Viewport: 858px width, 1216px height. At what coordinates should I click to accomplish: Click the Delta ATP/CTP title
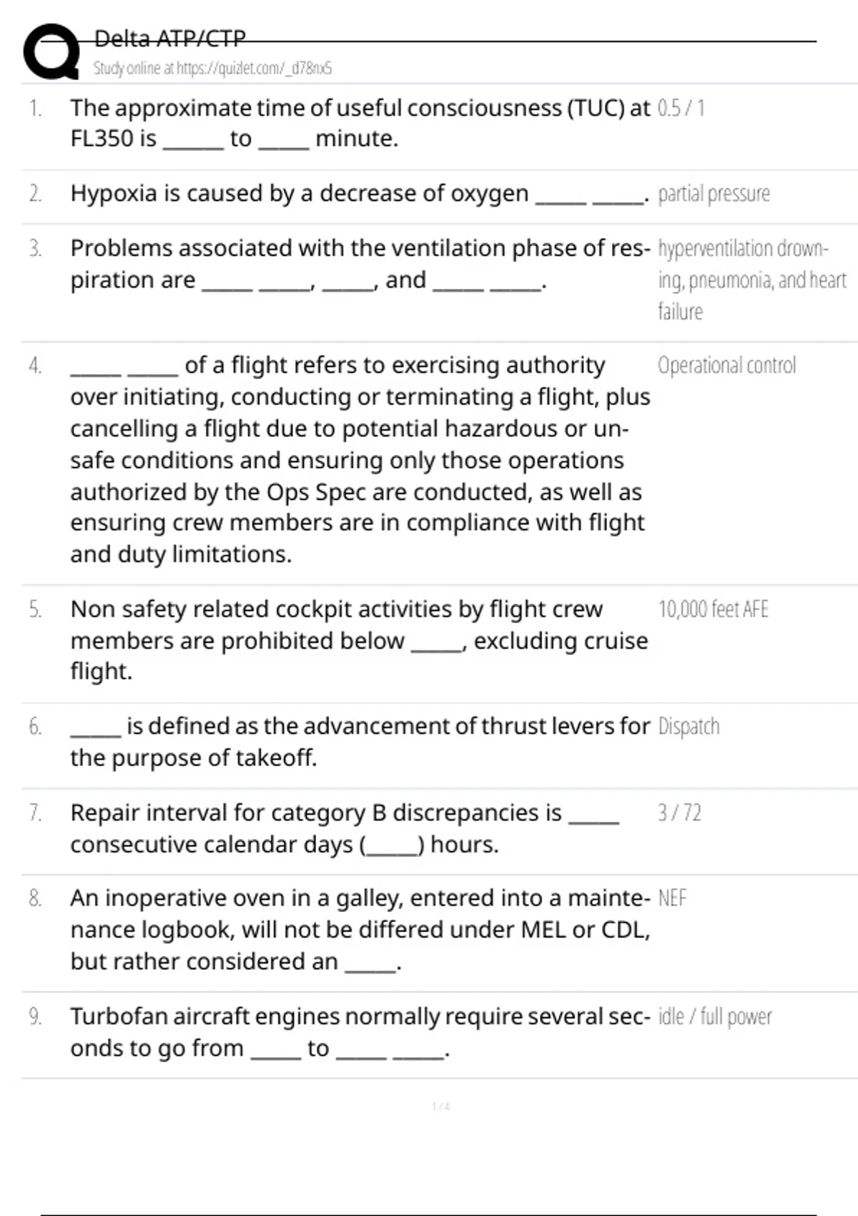pyautogui.click(x=170, y=38)
